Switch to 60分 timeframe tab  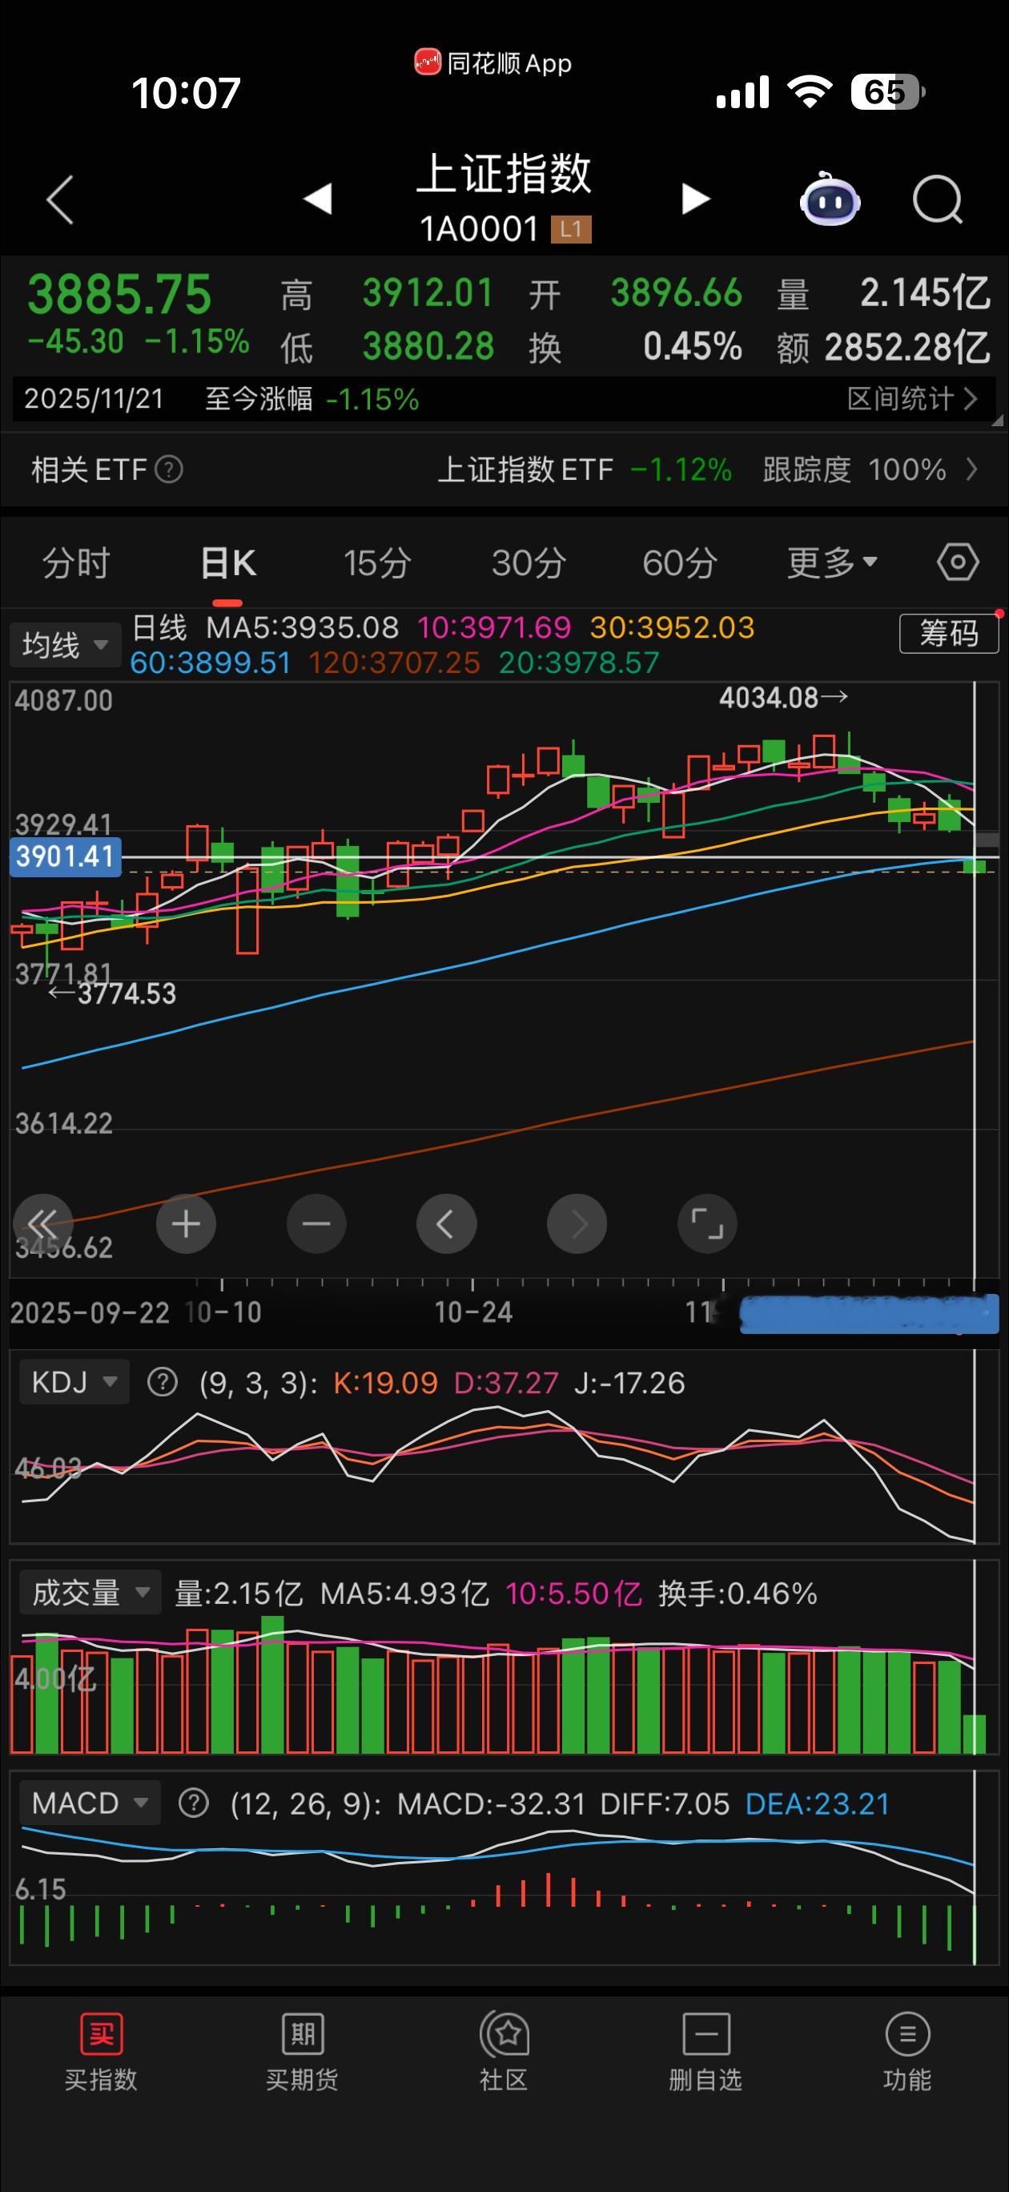point(680,562)
